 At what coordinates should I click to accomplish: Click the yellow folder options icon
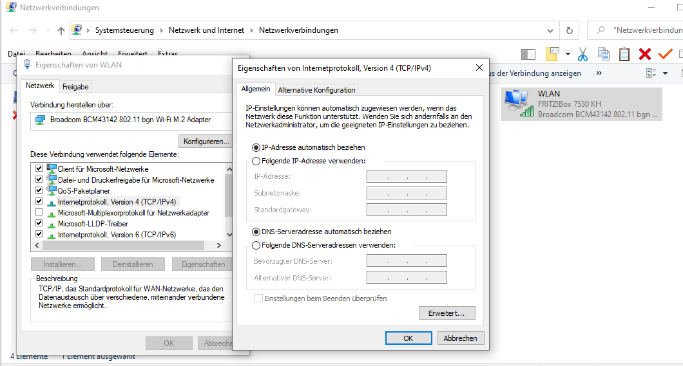point(552,54)
